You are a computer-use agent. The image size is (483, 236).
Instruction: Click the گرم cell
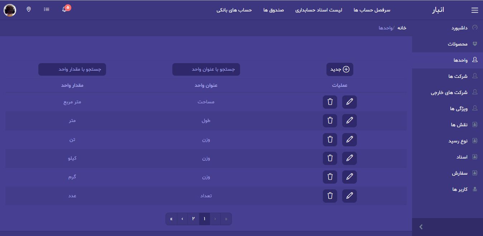pyautogui.click(x=72, y=177)
